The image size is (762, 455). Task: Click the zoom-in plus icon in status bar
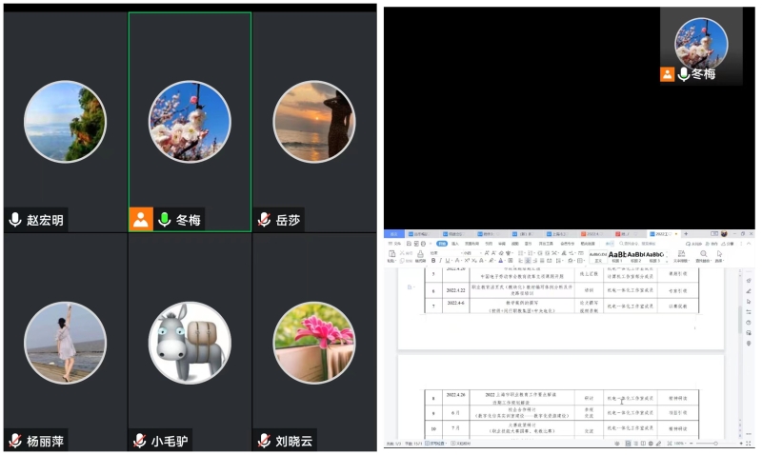click(741, 444)
